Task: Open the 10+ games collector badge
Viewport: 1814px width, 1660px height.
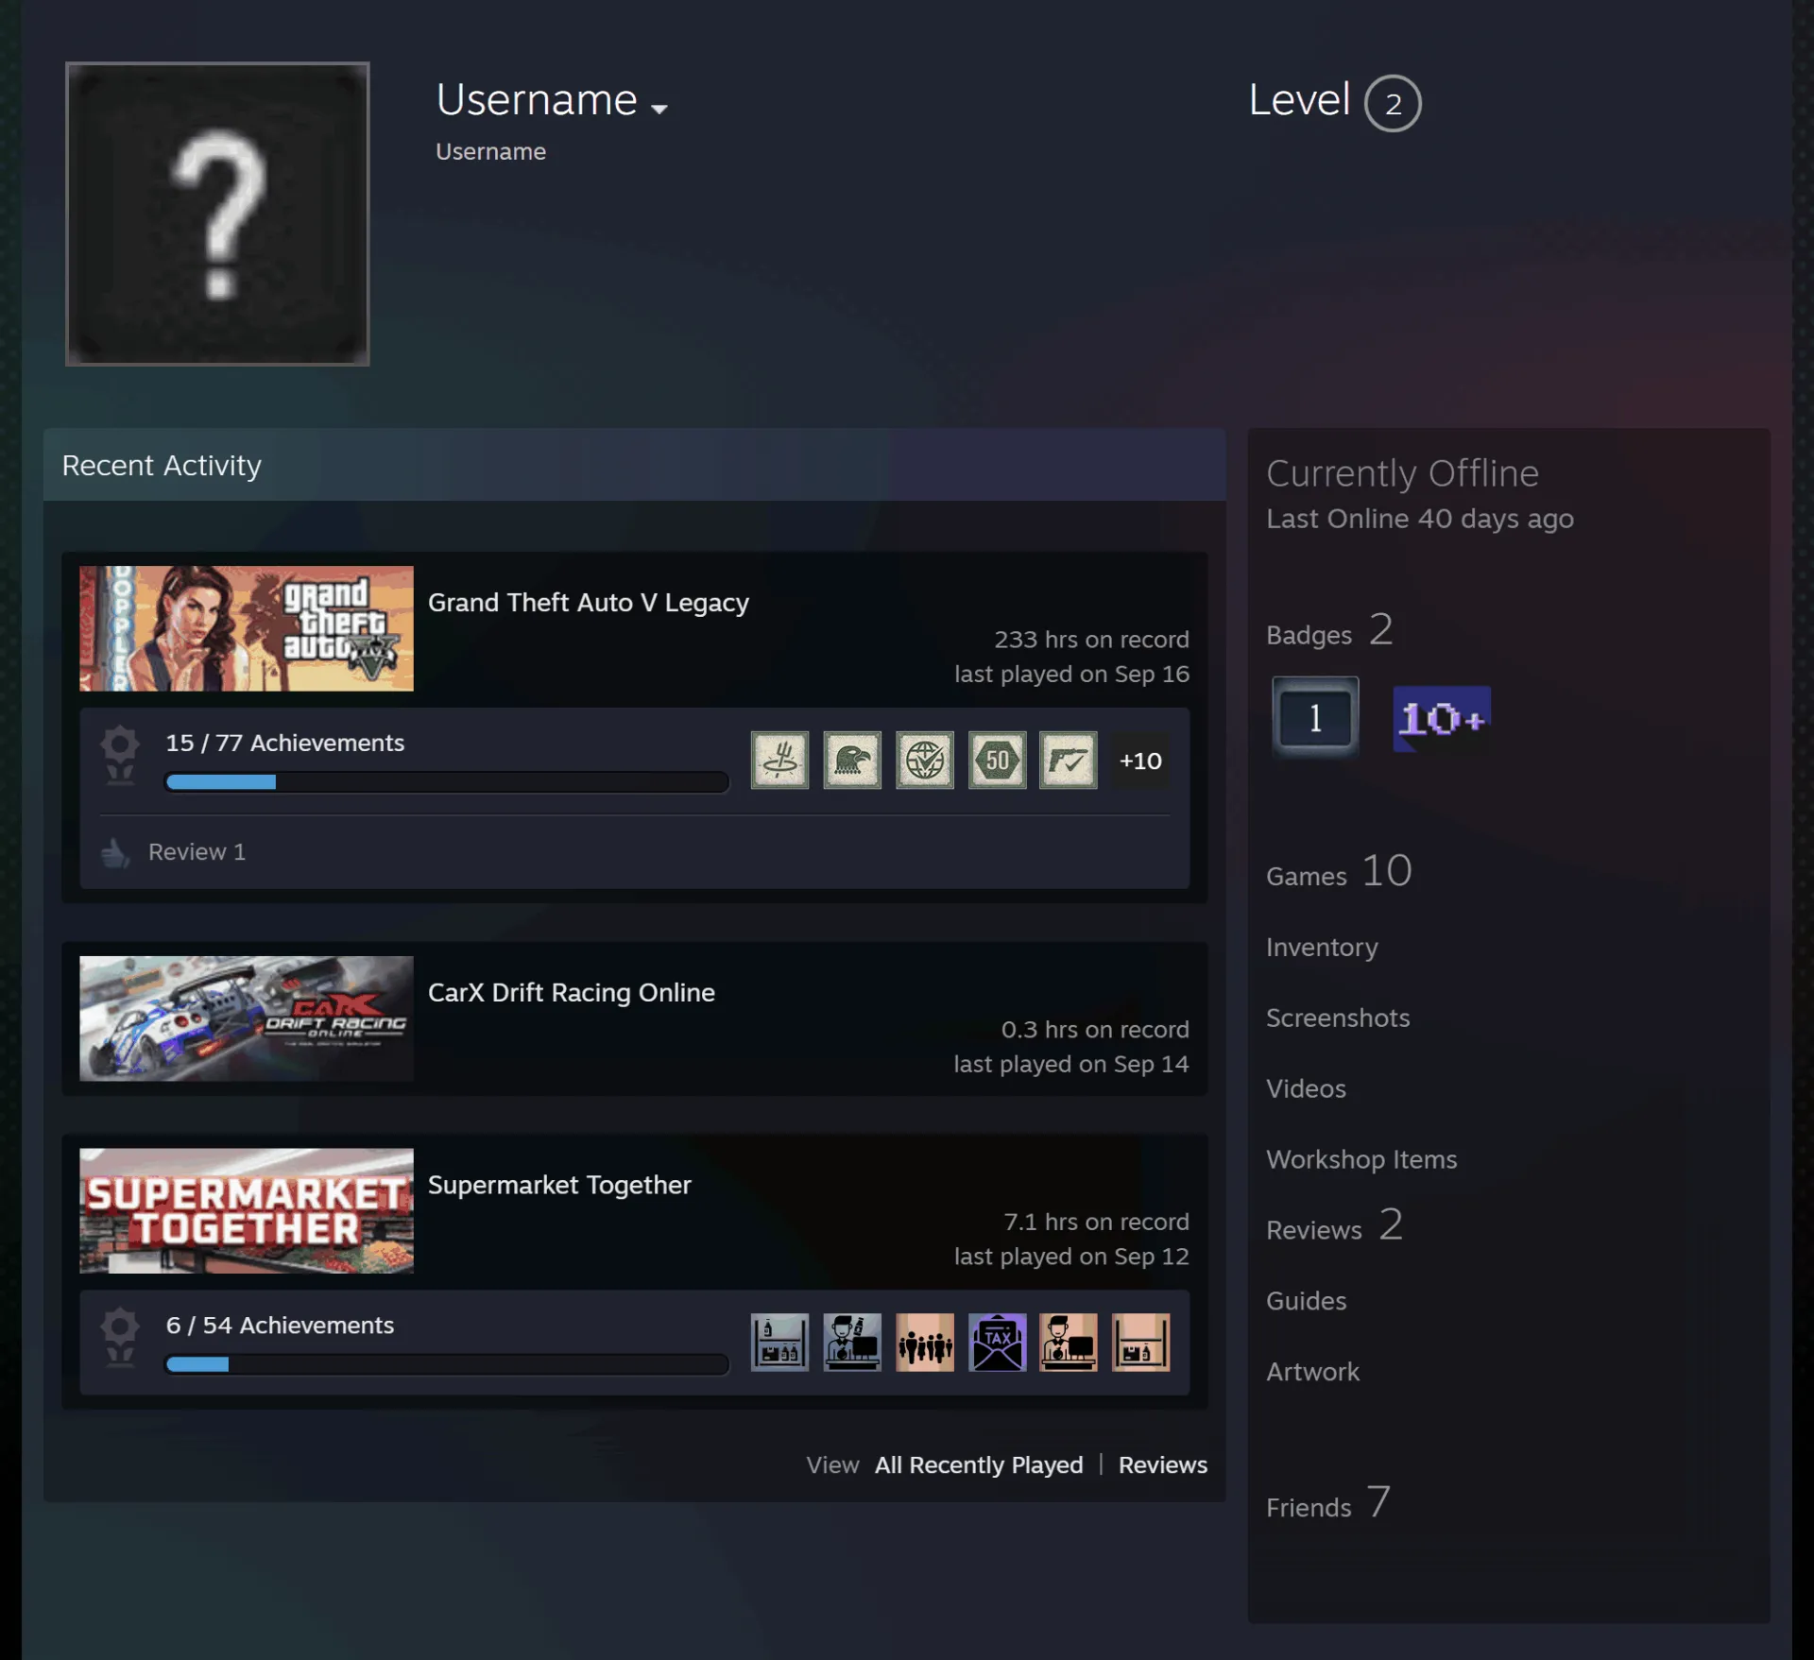Action: tap(1442, 718)
